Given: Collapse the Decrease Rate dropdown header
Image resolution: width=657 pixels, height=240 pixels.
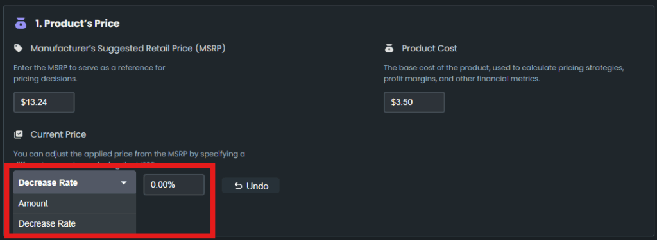Looking at the screenshot, I should 74,182.
